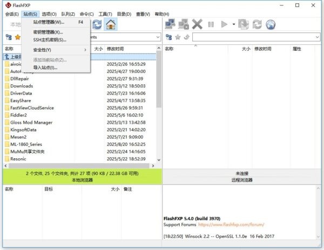
Task: Select the MuMu共享文件夹 folder row
Action: pos(79,152)
